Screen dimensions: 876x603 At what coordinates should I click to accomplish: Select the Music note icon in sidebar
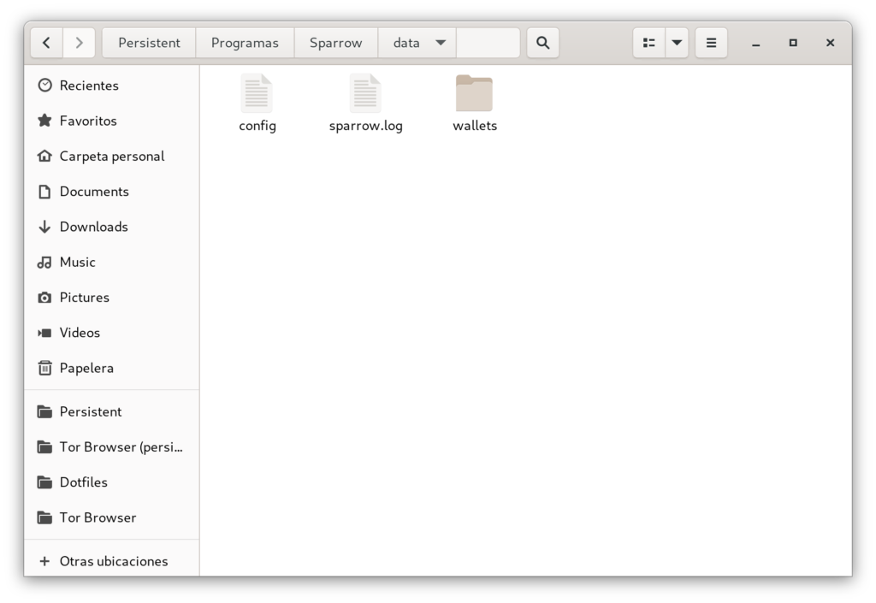coord(44,262)
